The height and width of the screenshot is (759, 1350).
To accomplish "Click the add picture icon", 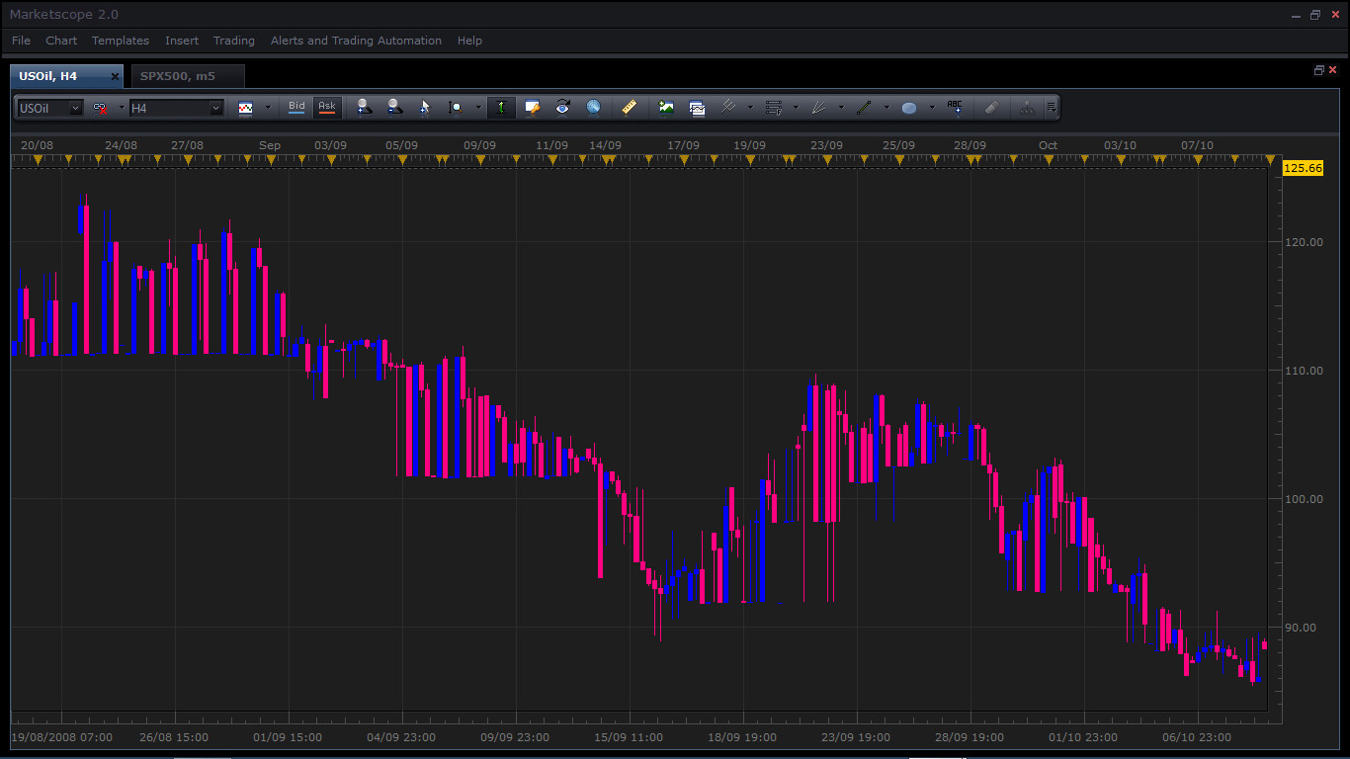I will point(666,108).
